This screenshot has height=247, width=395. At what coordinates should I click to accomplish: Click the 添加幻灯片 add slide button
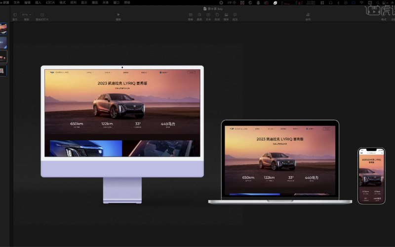point(42,16)
